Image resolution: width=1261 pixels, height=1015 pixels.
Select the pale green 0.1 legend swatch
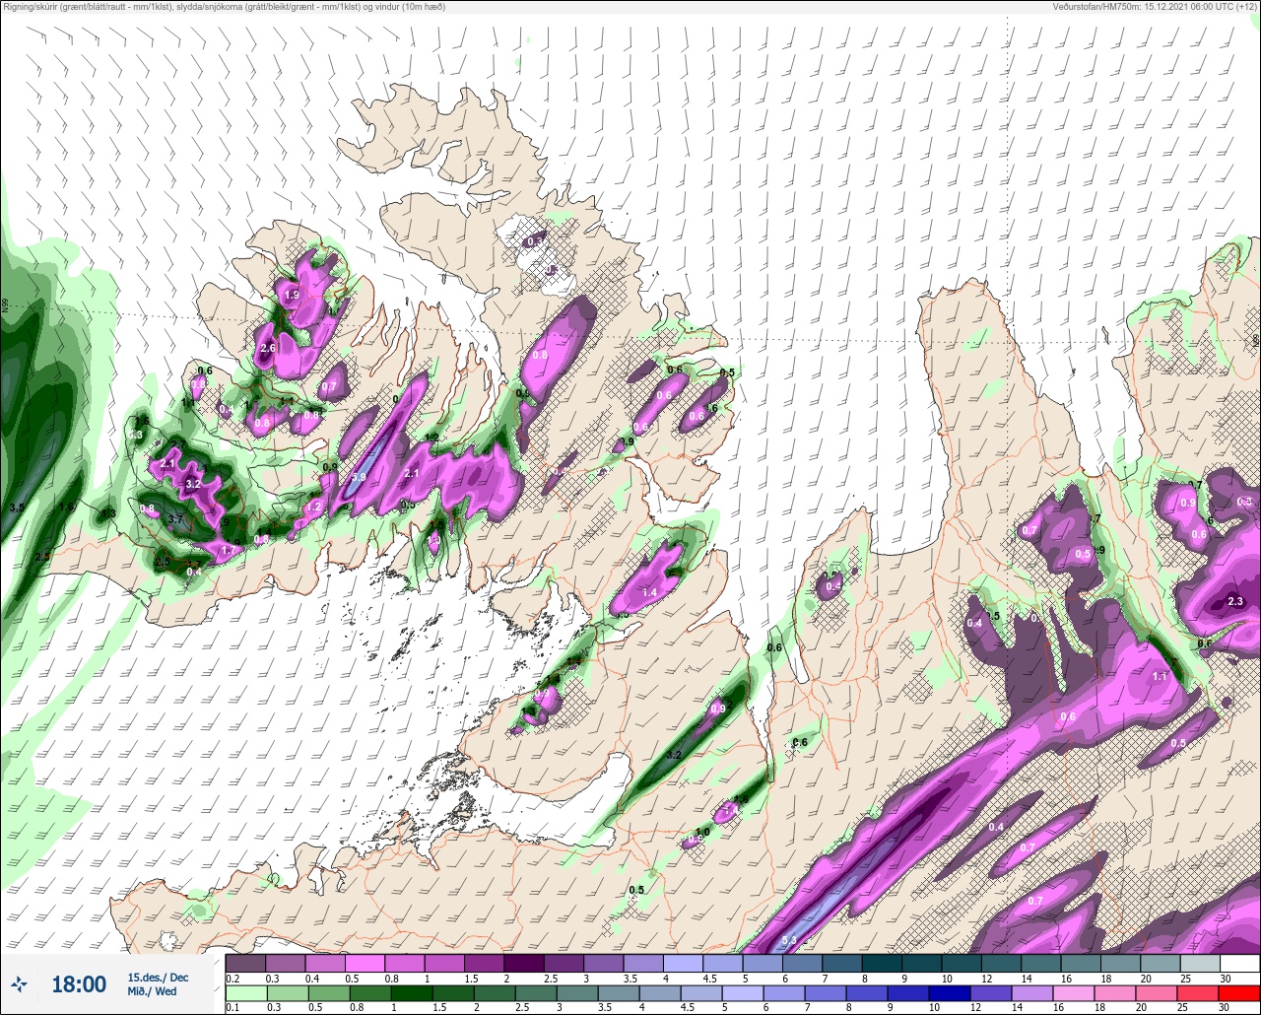pos(245,993)
